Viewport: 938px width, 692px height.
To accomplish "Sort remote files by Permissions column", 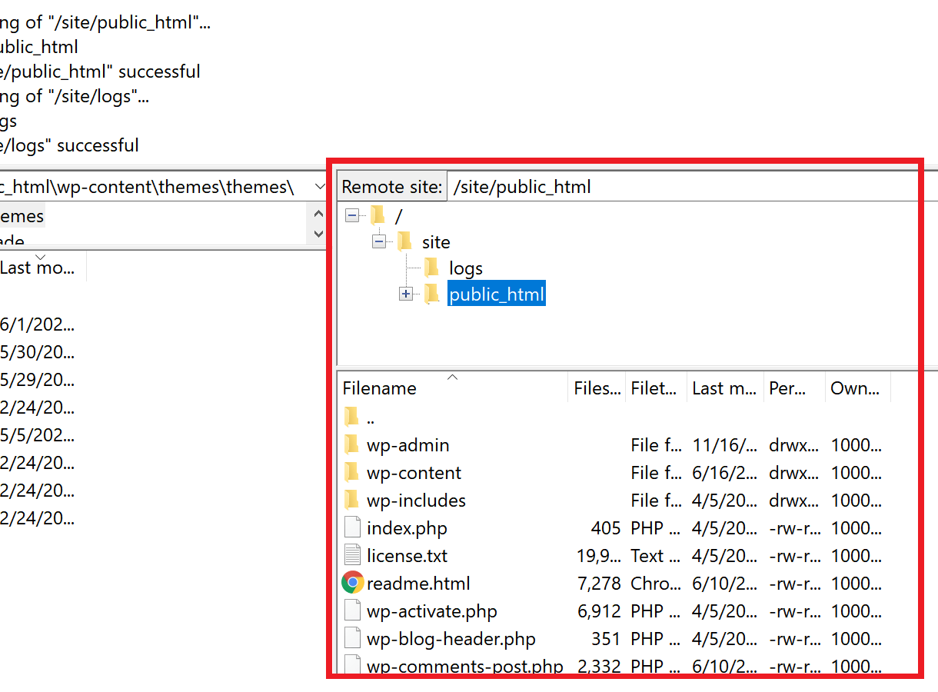I will [x=793, y=388].
